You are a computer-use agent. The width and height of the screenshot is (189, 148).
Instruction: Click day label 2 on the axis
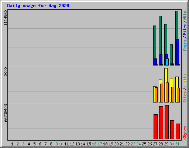pyautogui.click(x=18, y=144)
